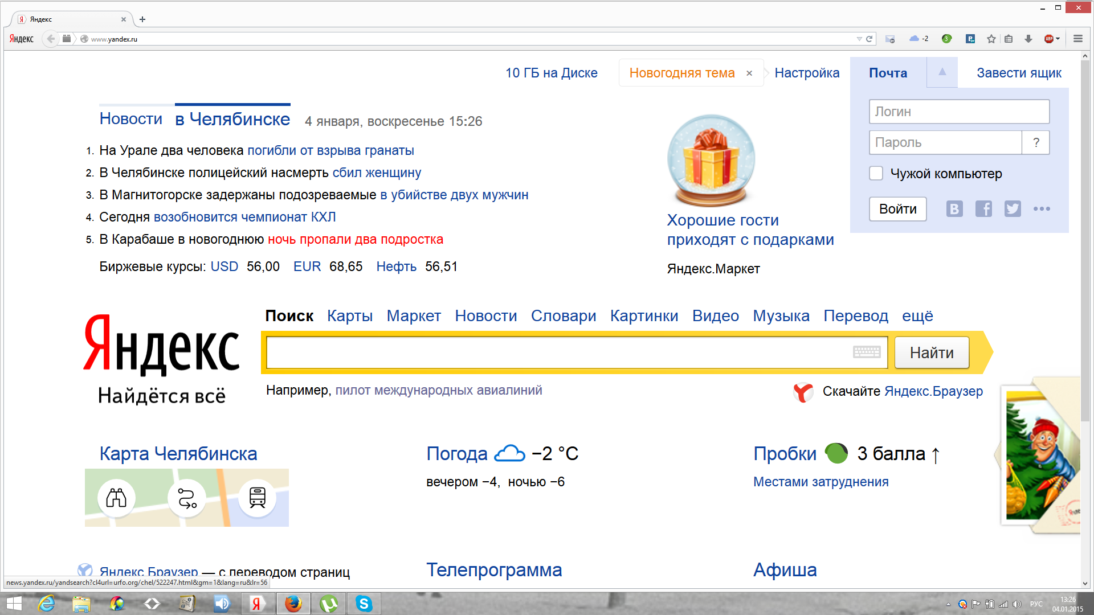The image size is (1094, 615).
Task: Open the Маркет service tab
Action: 414,315
